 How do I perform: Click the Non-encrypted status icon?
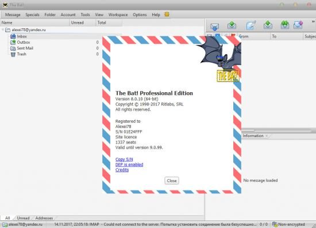click(275, 224)
